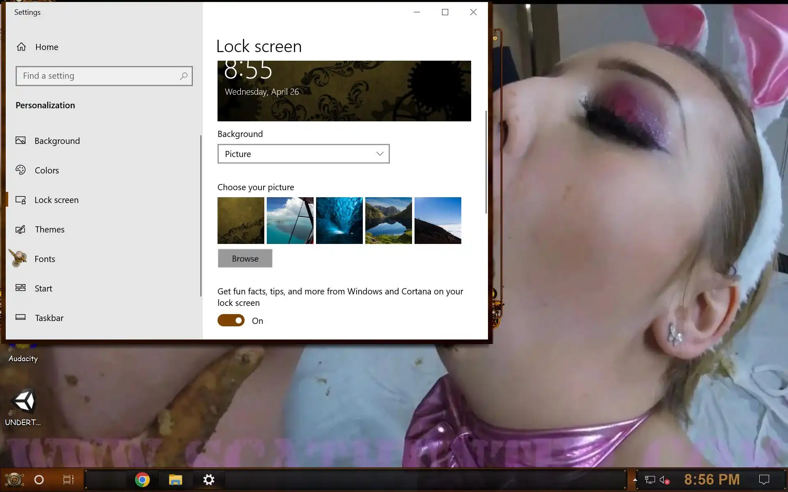Select Taskbar in the Personalization sidebar
The width and height of the screenshot is (788, 492).
(49, 318)
